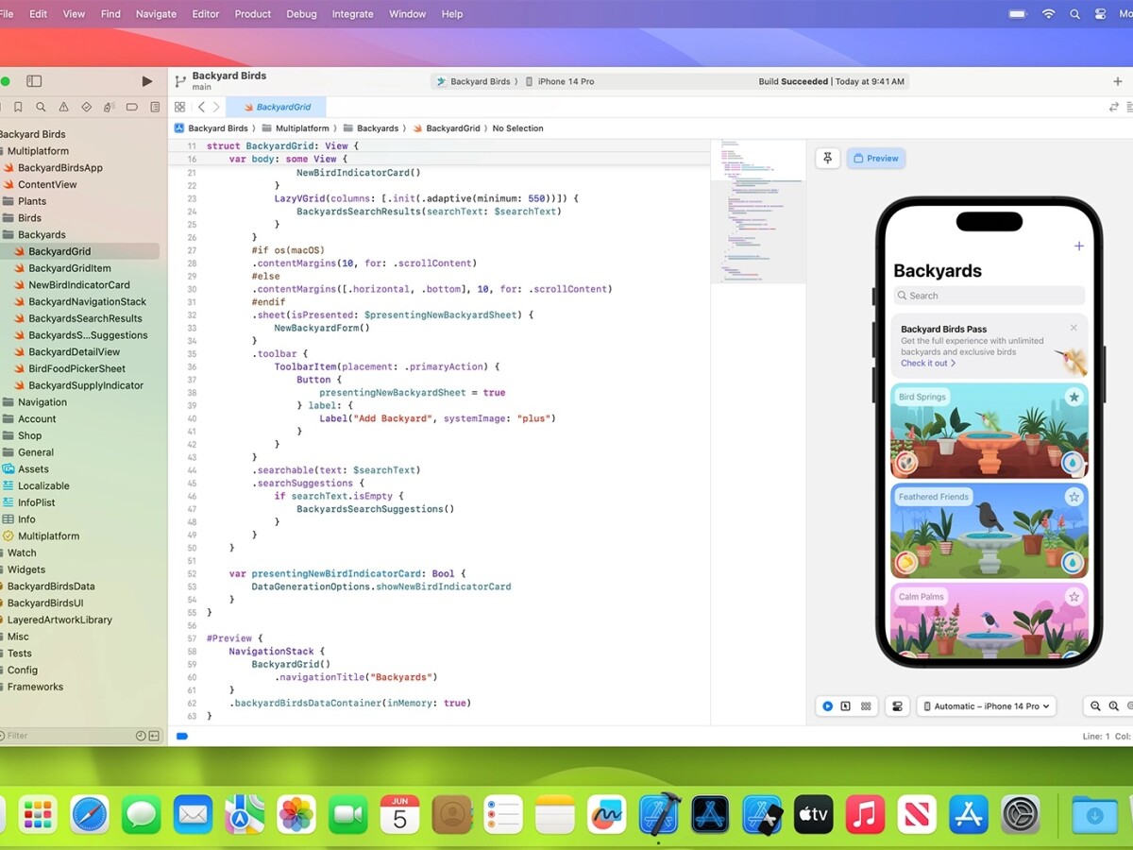Open Freeform from the Dock
1133x850 pixels.
tap(606, 814)
